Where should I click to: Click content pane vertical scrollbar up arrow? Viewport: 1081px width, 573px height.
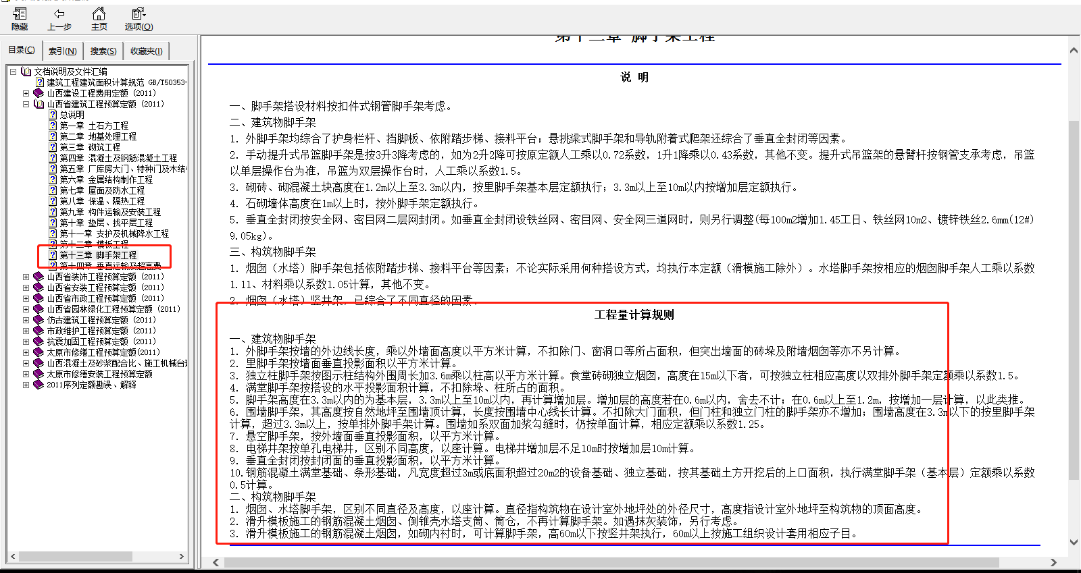(1074, 51)
